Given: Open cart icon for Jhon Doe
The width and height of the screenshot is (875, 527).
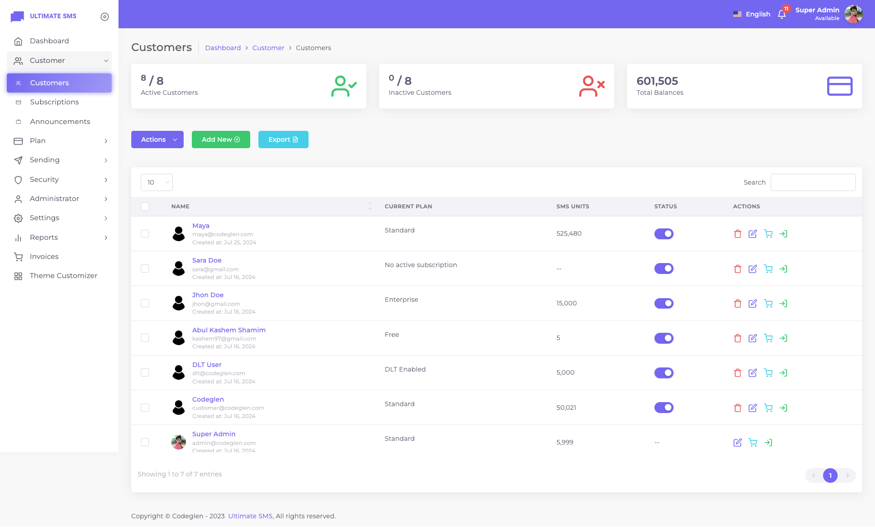Looking at the screenshot, I should 768,304.
